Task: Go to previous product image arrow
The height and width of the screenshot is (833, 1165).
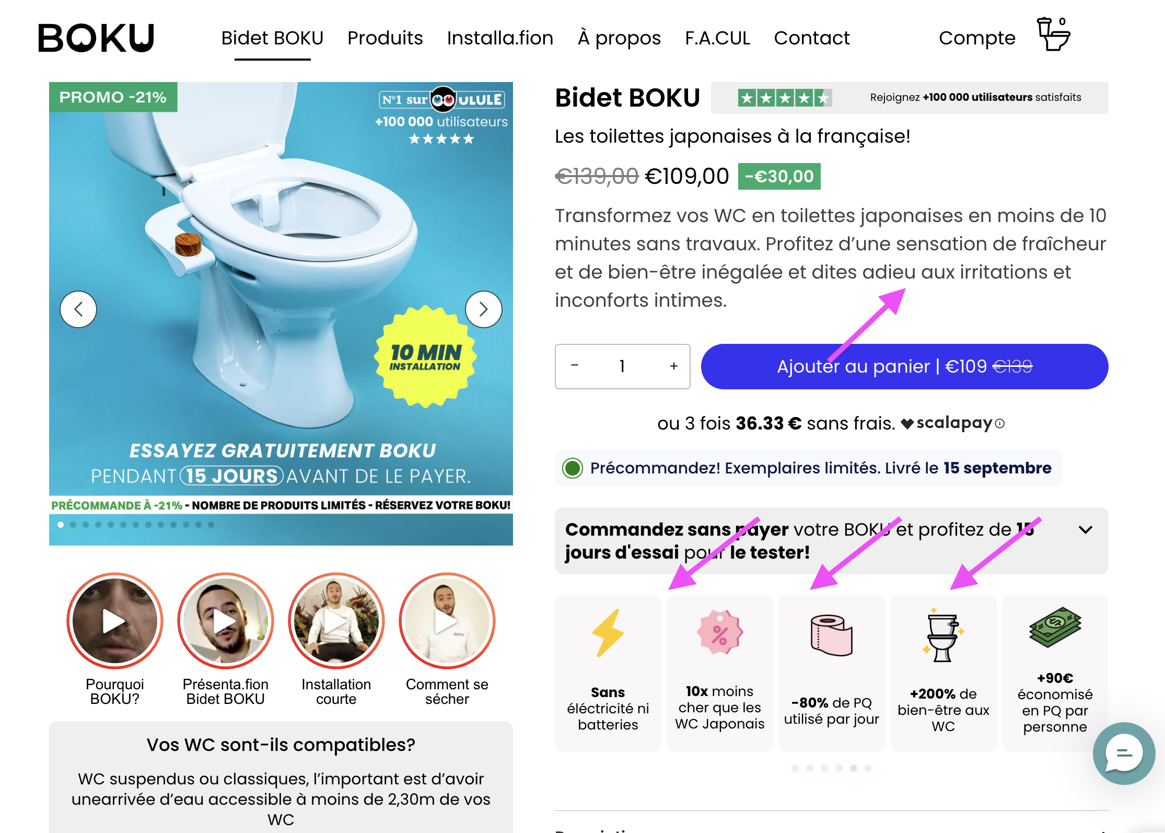Action: [x=78, y=309]
